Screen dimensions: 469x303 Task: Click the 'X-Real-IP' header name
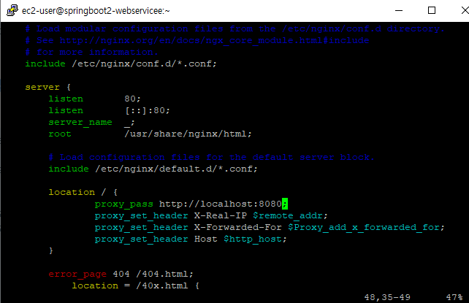(221, 215)
